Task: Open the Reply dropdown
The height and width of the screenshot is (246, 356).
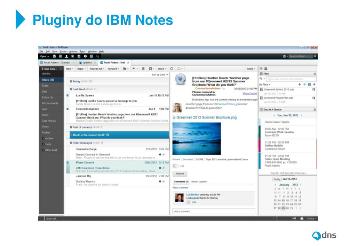Action: (81, 69)
